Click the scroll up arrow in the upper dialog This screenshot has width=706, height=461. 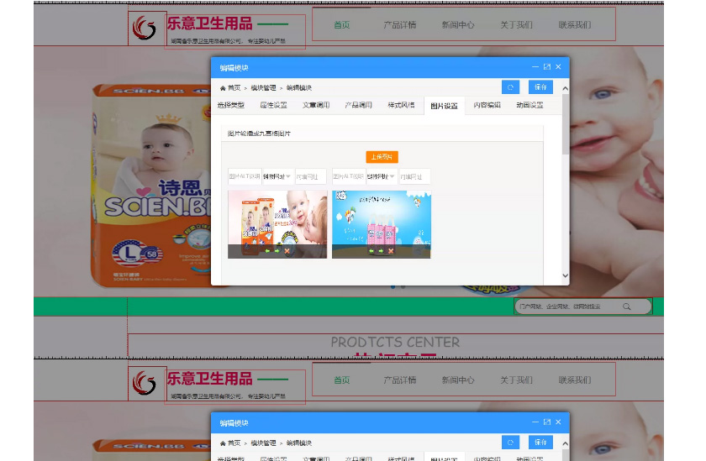565,89
